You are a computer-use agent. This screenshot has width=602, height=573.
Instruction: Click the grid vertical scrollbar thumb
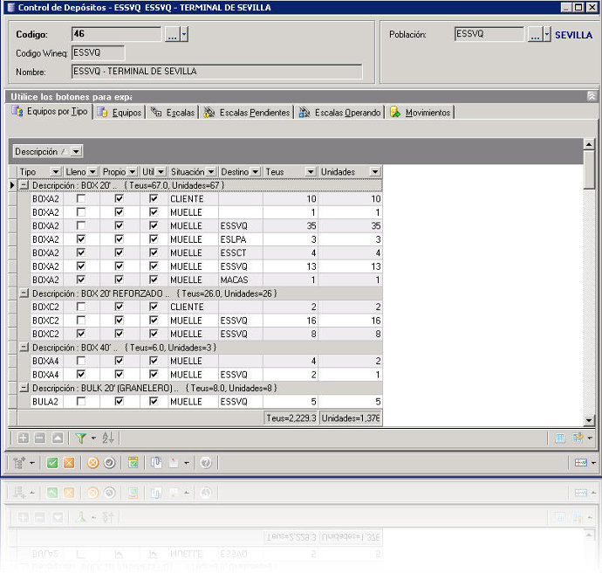[589, 169]
